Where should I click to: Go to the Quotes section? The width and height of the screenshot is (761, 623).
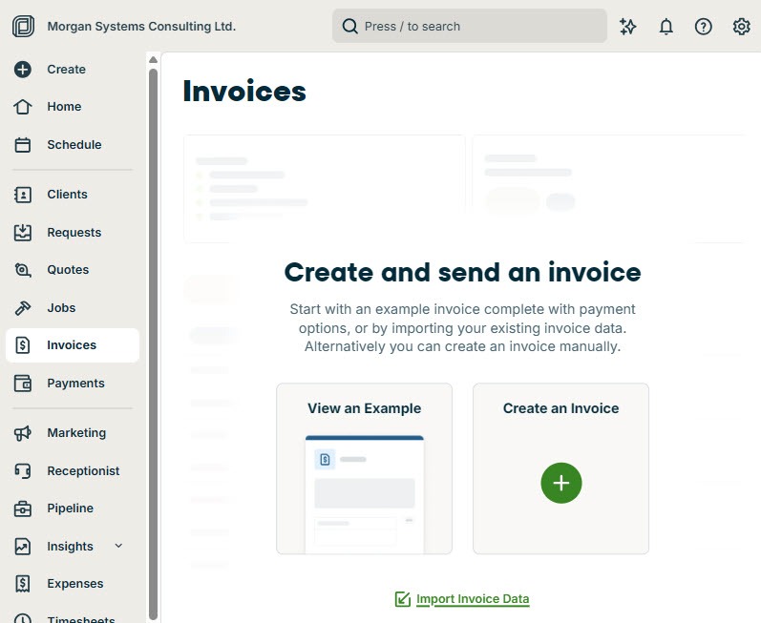68,270
